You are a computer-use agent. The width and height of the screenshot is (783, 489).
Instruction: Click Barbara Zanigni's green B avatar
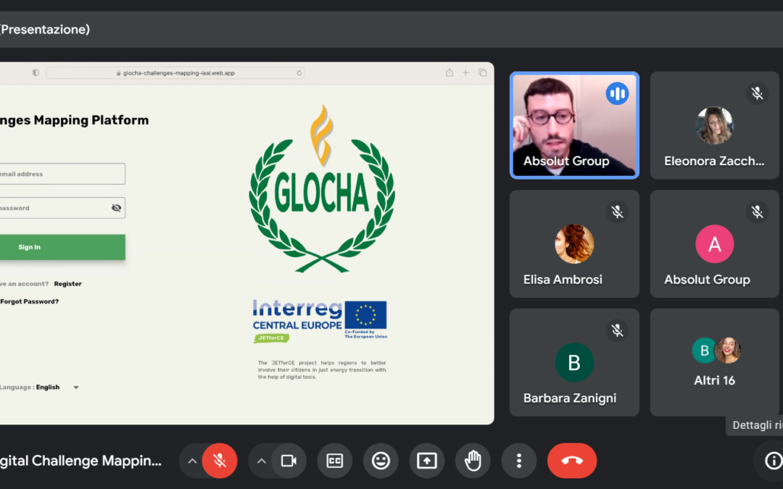coord(574,362)
